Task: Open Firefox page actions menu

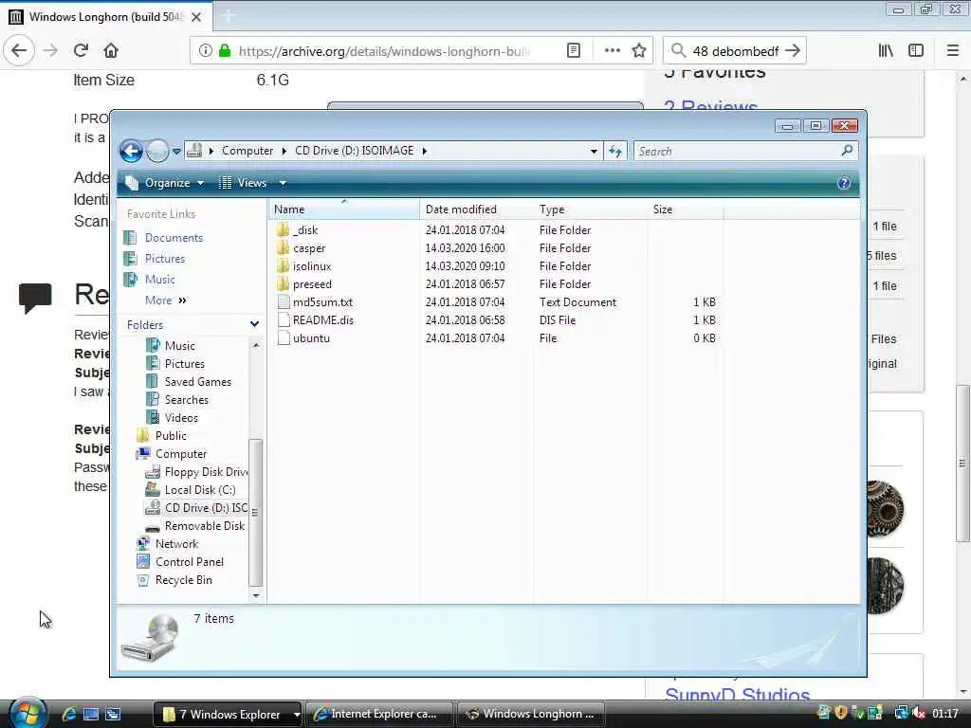Action: 612,51
